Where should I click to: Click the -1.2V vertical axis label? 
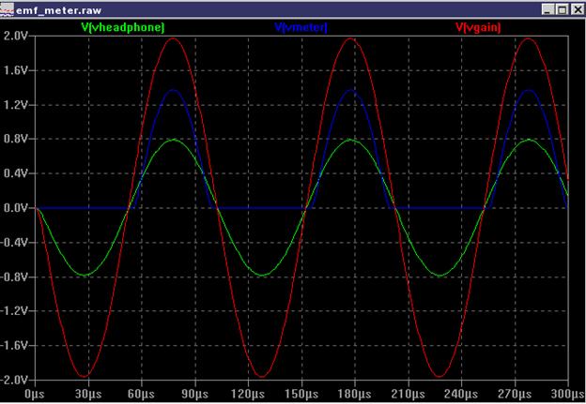pos(14,311)
